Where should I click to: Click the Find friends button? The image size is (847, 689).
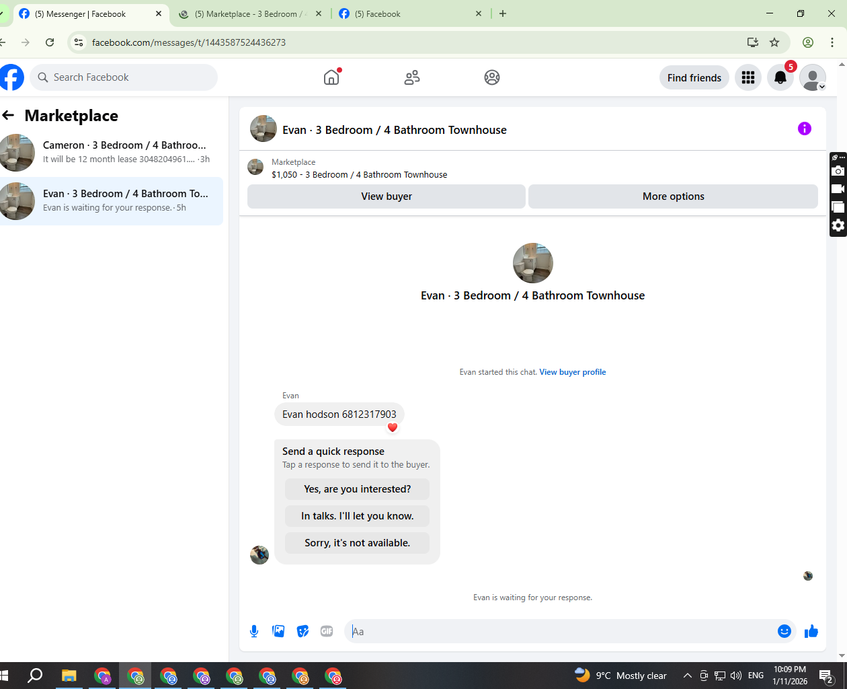pos(694,77)
